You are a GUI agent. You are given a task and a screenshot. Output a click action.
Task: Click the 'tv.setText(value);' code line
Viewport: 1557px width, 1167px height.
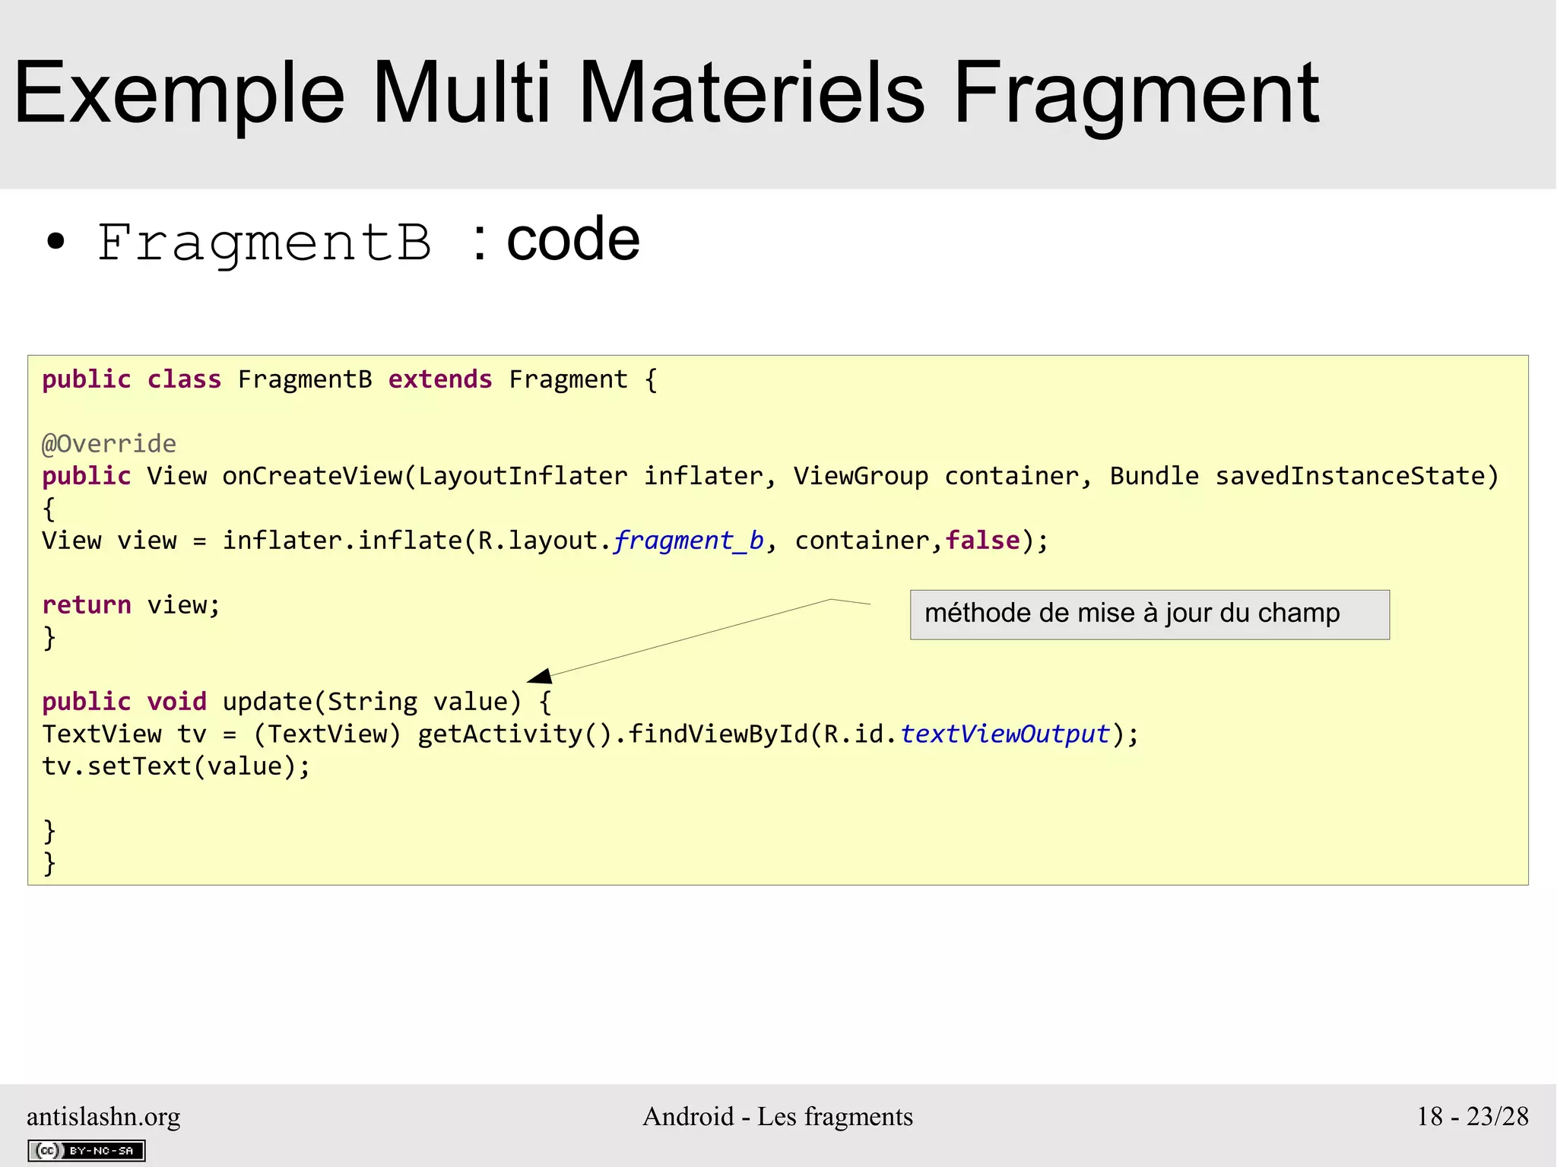point(176,766)
